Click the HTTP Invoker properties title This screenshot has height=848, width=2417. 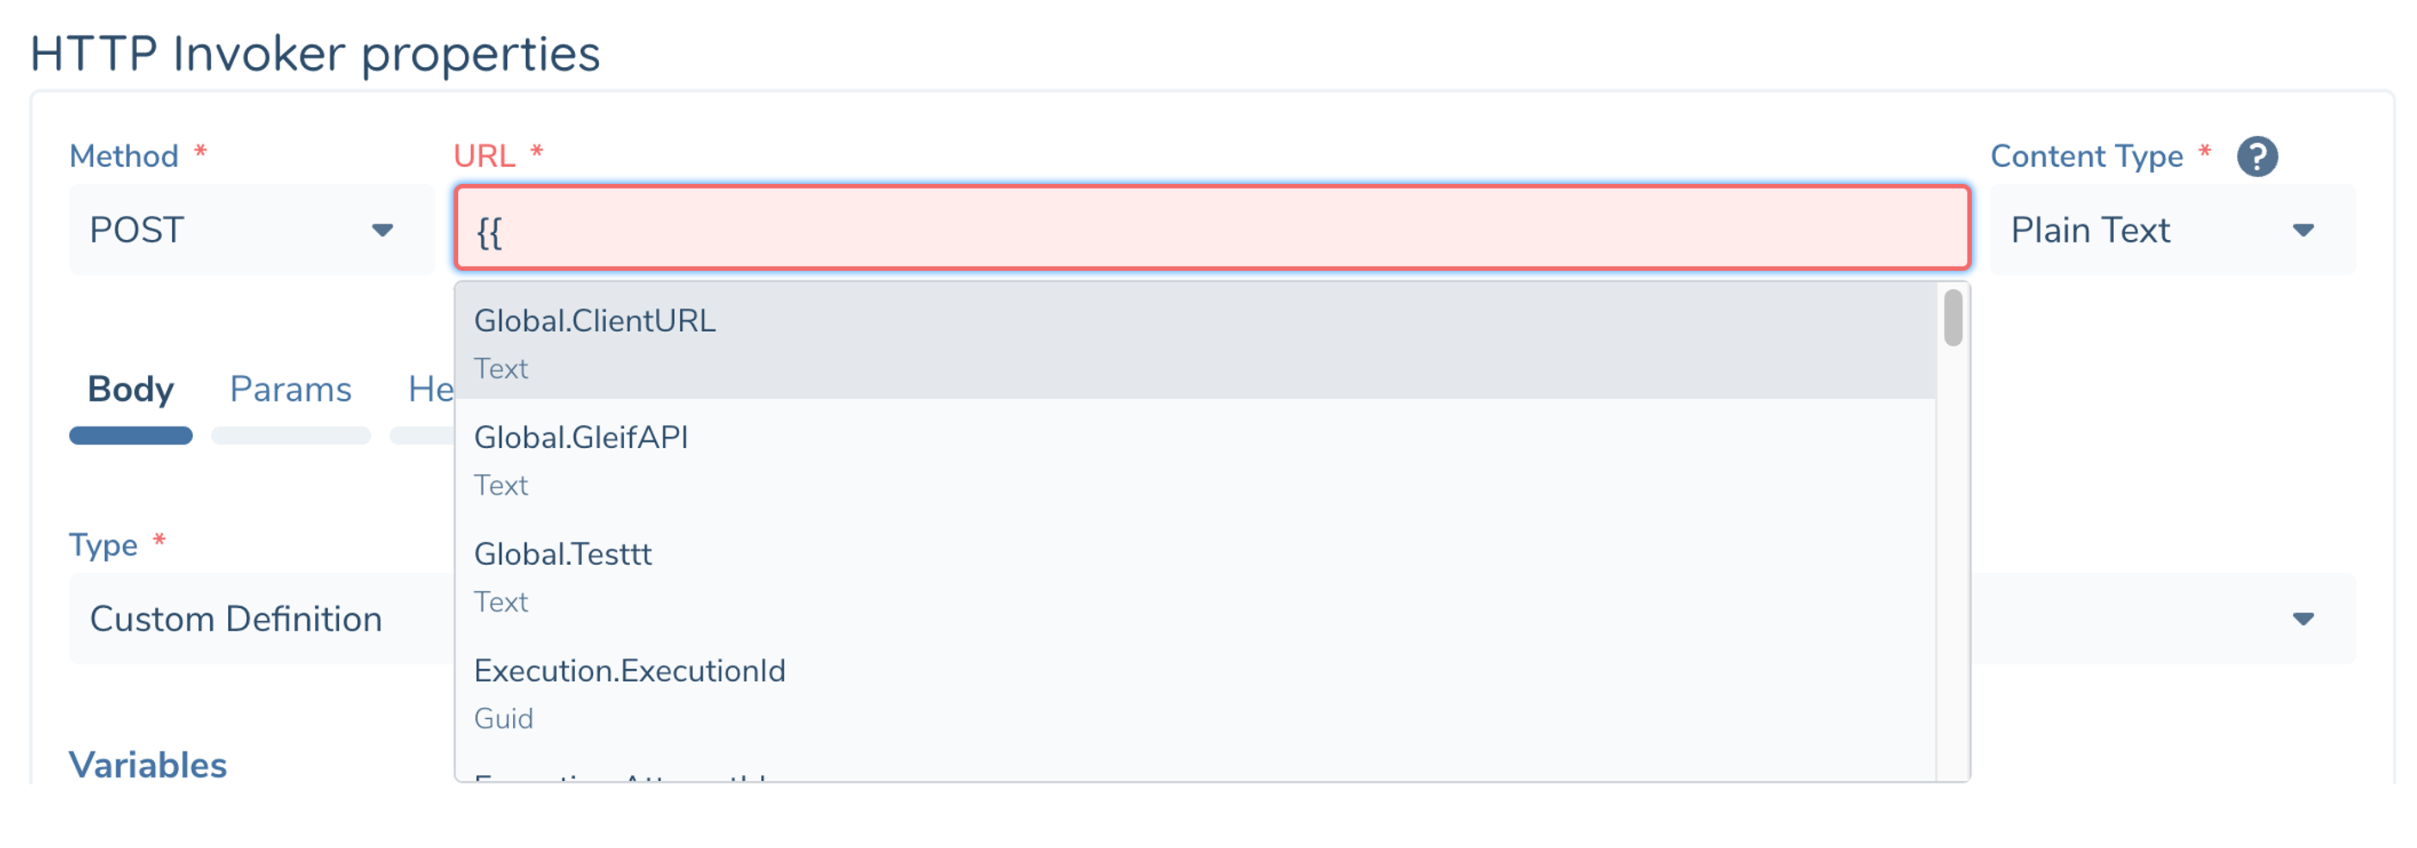coord(316,53)
